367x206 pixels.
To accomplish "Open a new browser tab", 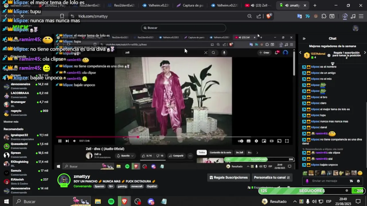I will (x=315, y=5).
